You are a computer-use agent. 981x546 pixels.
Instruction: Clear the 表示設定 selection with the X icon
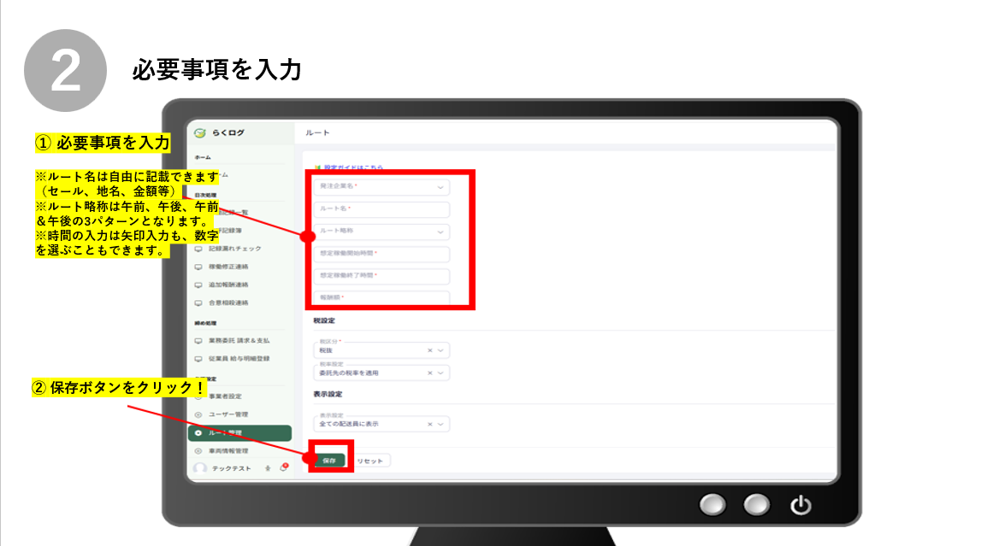click(x=430, y=425)
